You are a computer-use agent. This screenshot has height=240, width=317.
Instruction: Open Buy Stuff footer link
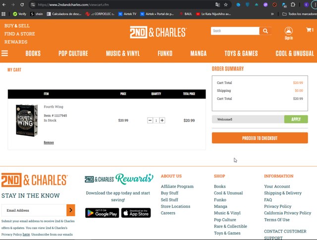pyautogui.click(x=169, y=193)
